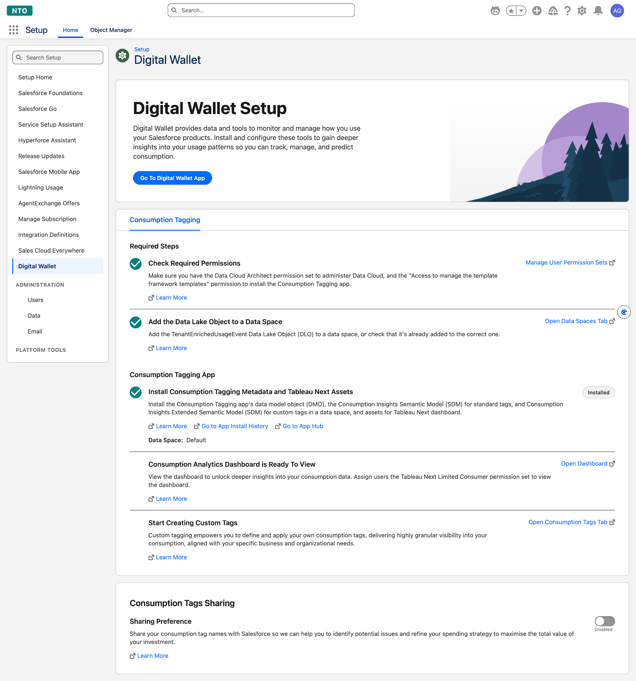The height and width of the screenshot is (681, 636).
Task: Click the Add Data Lake Object checkmark icon
Action: [x=136, y=322]
